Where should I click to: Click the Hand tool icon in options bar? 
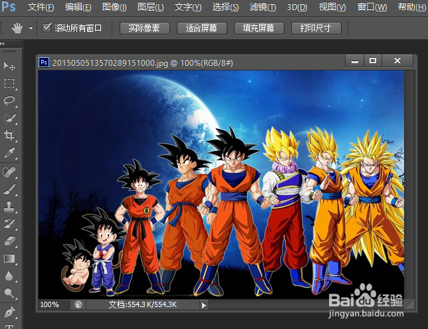(17, 28)
